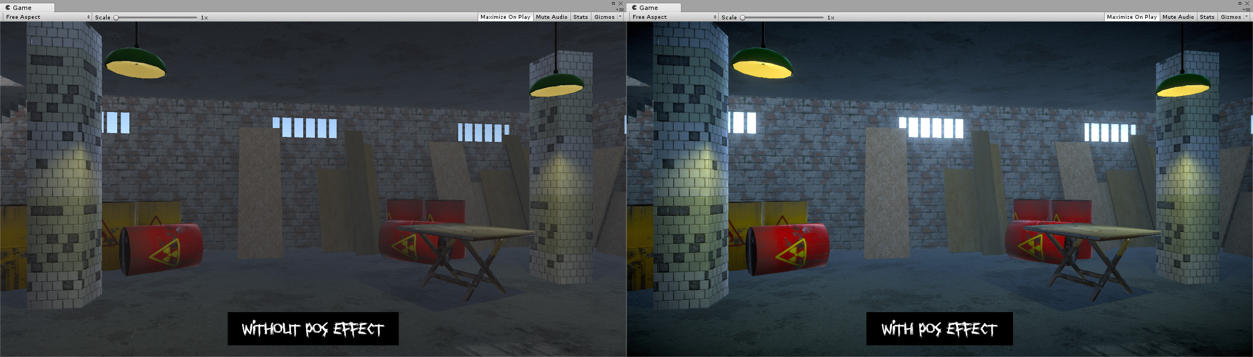Expand Gizmos dropdown arrow in left Game view
This screenshot has width=1253, height=357.
click(620, 17)
